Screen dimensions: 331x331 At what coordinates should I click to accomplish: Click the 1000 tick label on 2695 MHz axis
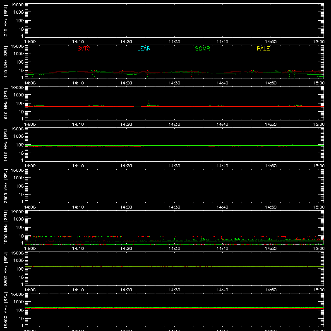click(19, 178)
